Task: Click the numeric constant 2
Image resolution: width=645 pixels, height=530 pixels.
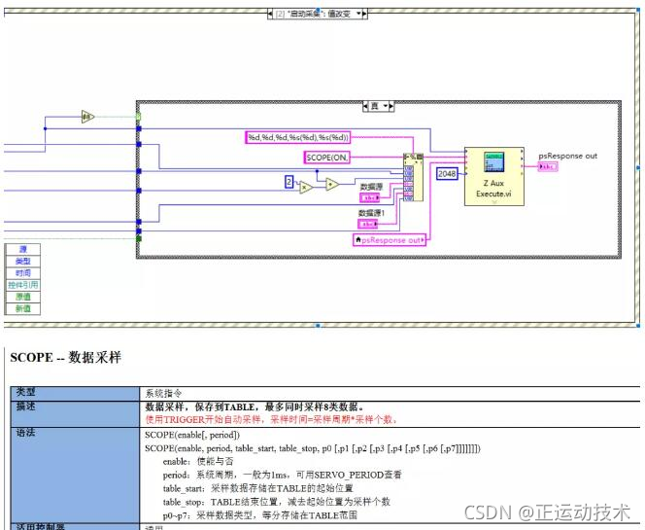Action: 289,182
